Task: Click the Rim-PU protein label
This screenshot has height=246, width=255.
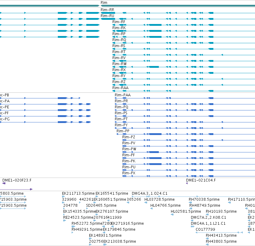Action: tap(129, 167)
